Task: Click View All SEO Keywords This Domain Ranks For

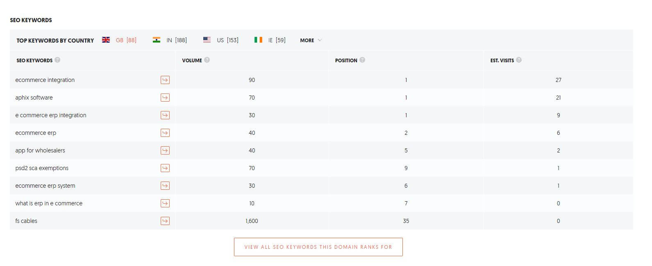Action: (x=318, y=247)
